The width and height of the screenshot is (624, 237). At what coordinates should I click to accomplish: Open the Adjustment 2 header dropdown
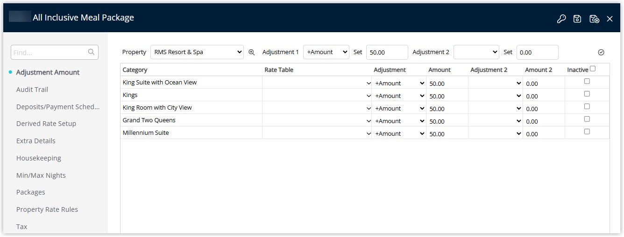click(x=476, y=52)
